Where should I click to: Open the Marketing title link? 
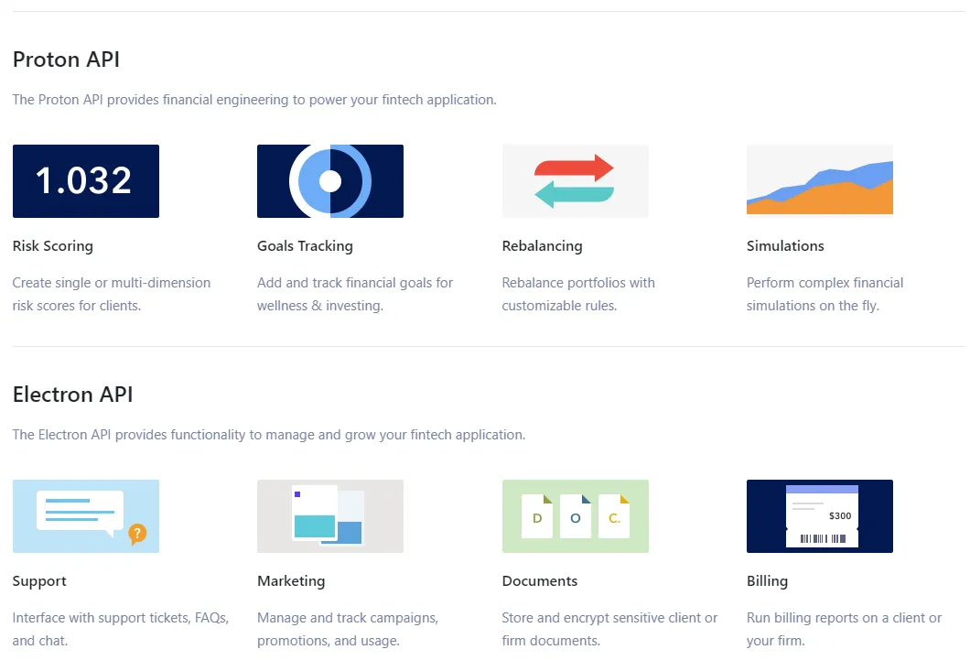(x=291, y=581)
